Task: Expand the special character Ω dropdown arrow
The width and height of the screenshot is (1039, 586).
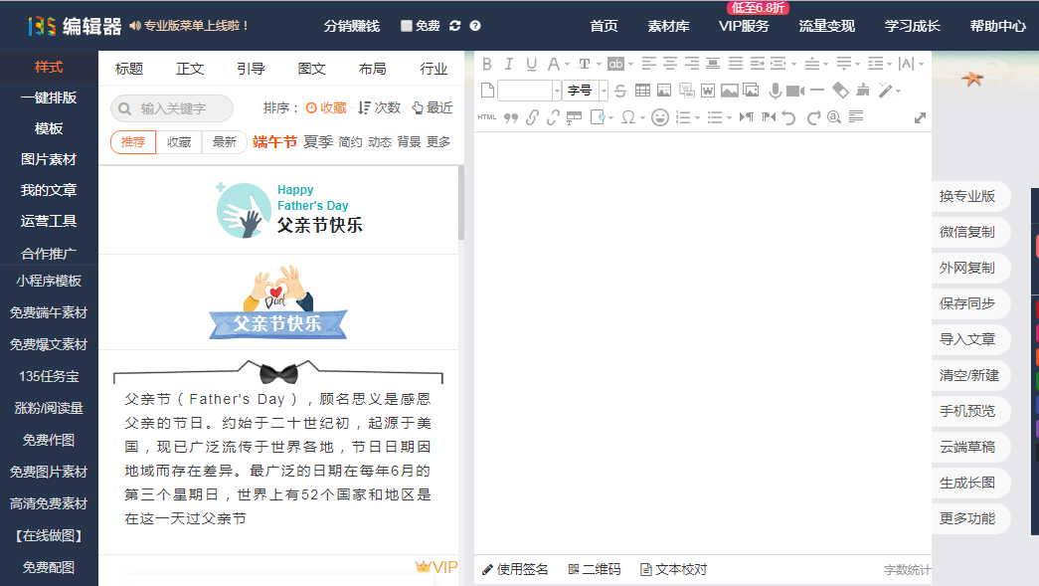Action: click(x=642, y=118)
